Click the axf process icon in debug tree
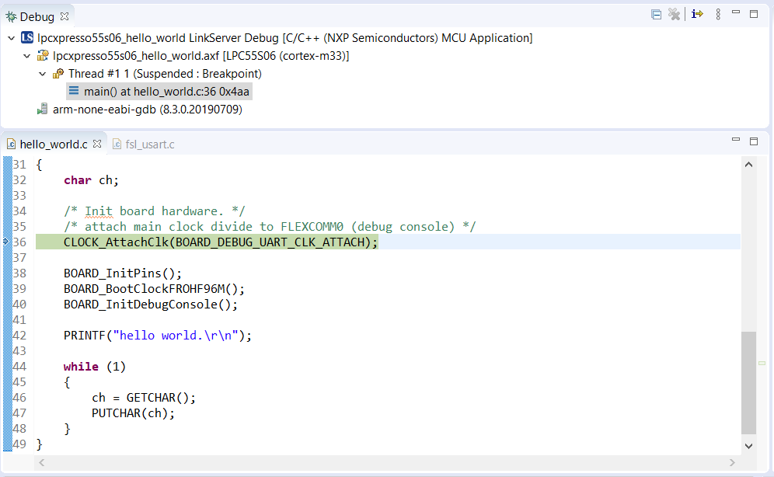 [43, 56]
